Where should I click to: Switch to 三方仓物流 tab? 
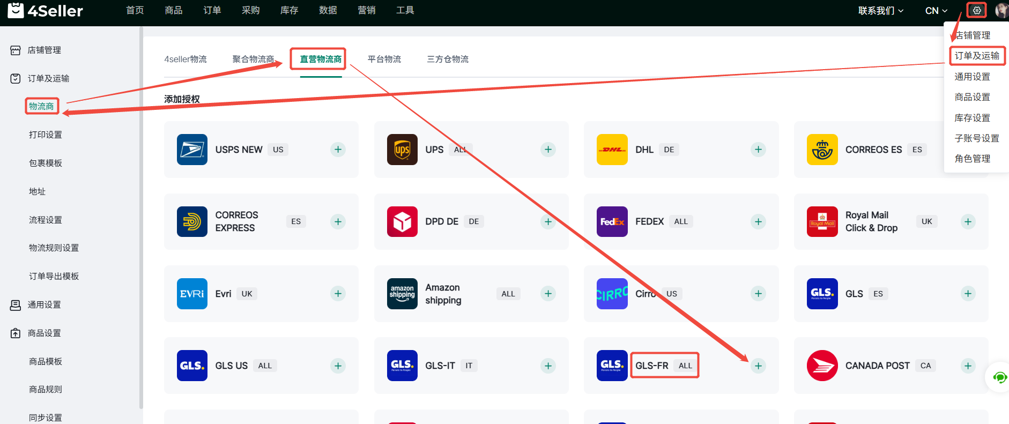[448, 59]
